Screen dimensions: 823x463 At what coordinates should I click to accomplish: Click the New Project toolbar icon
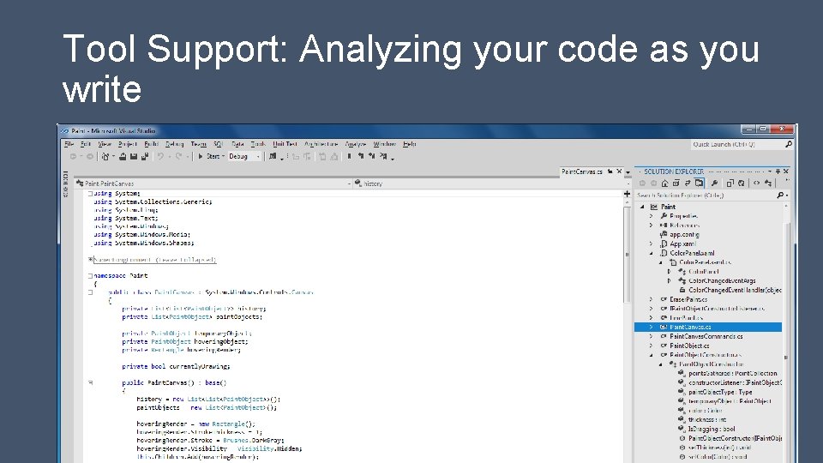tap(105, 156)
